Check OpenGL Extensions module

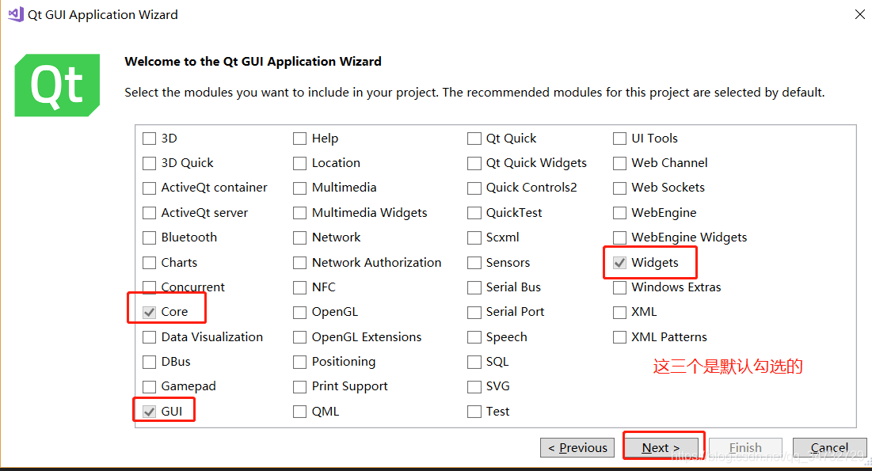point(299,337)
